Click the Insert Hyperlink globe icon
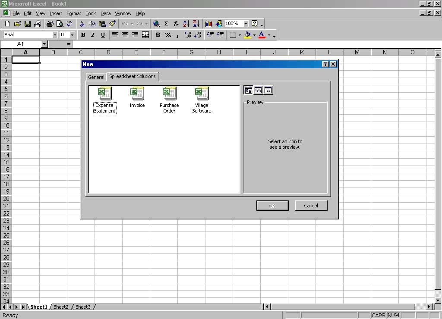 156,24
